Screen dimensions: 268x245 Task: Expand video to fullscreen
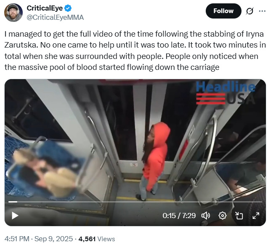tap(256, 216)
